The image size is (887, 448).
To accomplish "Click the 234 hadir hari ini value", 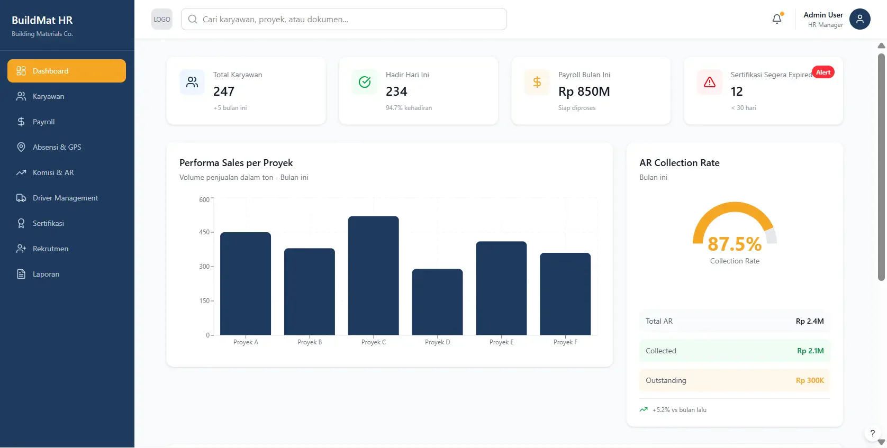I will [396, 92].
